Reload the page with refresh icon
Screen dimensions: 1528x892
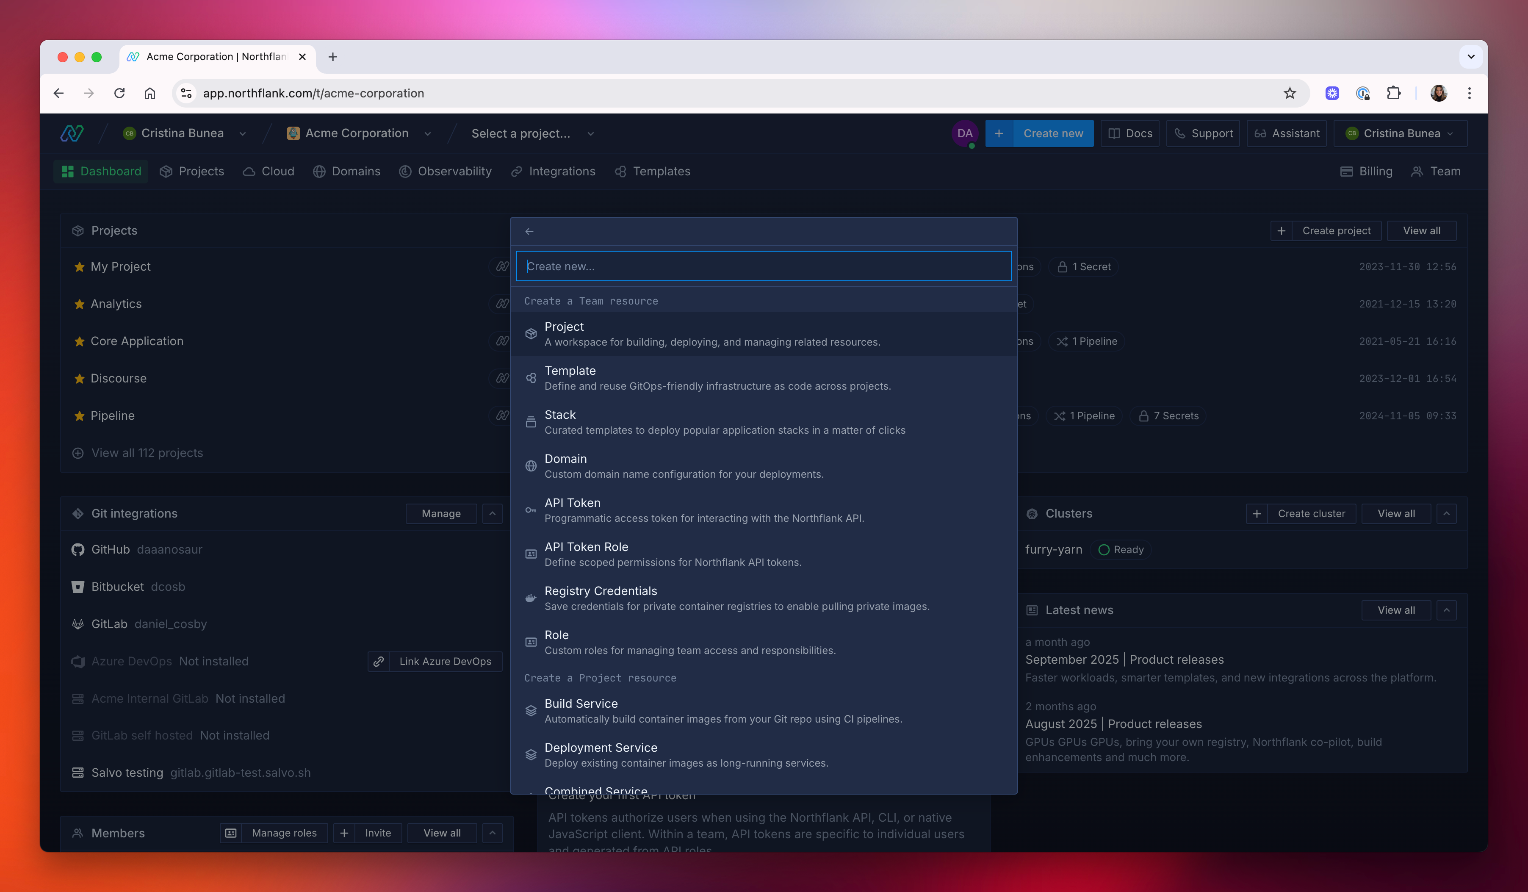pyautogui.click(x=119, y=93)
